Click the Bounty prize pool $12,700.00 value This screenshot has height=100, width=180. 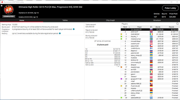90,38
